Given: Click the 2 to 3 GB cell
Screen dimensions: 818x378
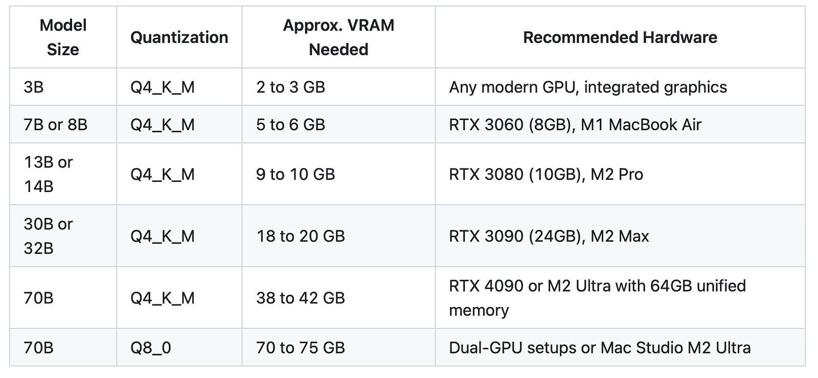Looking at the screenshot, I should coord(338,87).
